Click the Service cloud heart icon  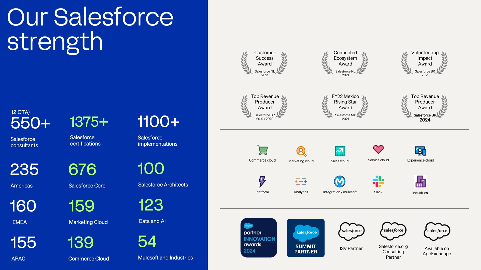pyautogui.click(x=378, y=149)
